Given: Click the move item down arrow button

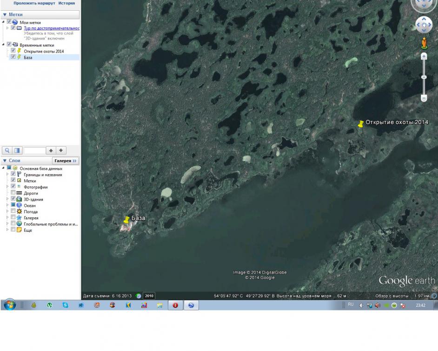Looking at the screenshot, I should (x=61, y=150).
